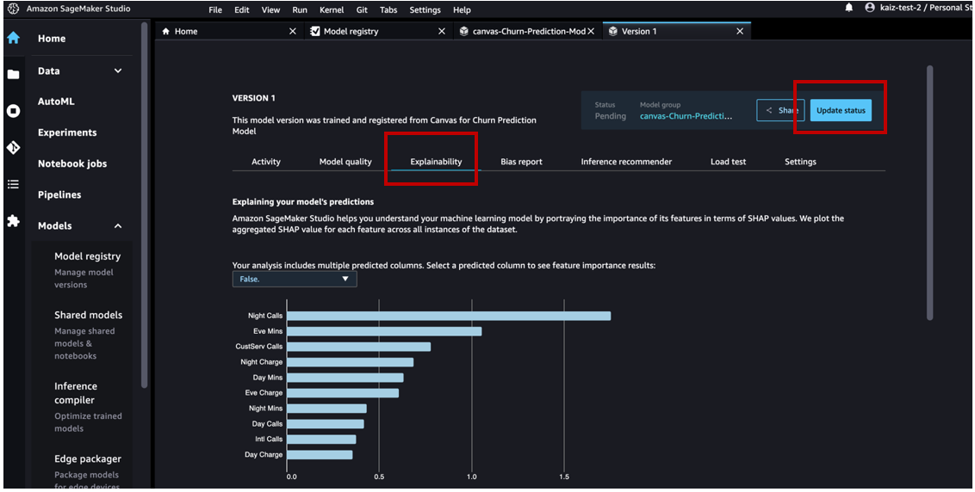This screenshot has width=975, height=492.
Task: Click the user profile icon
Action: (870, 8)
